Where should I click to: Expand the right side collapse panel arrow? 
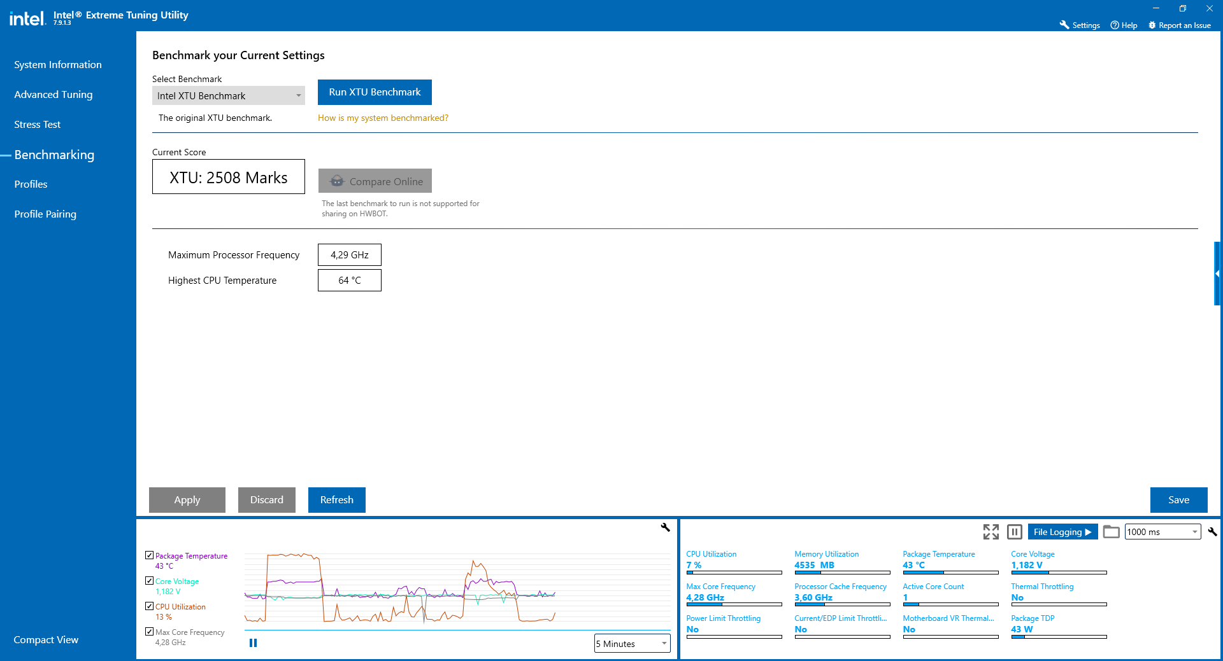point(1217,274)
